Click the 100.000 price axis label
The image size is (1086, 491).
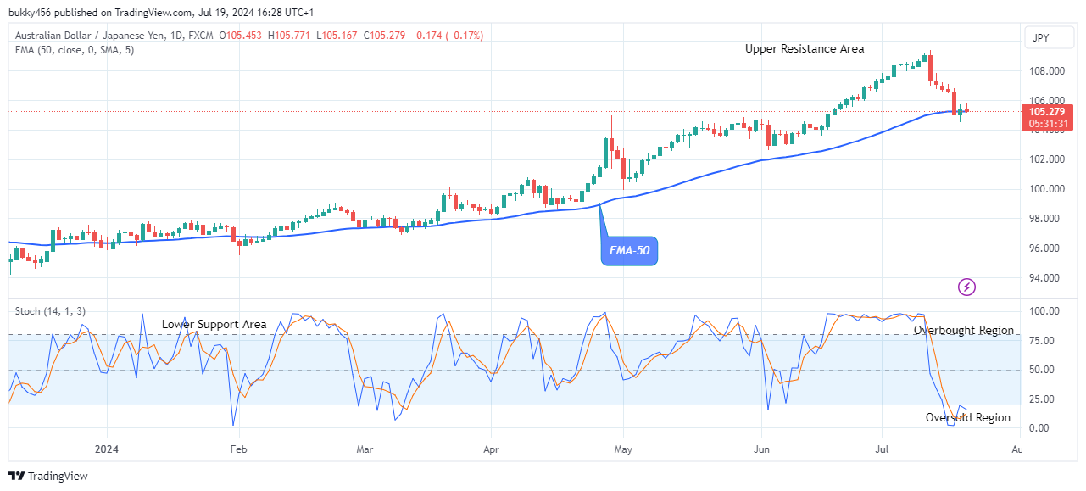pyautogui.click(x=1047, y=189)
